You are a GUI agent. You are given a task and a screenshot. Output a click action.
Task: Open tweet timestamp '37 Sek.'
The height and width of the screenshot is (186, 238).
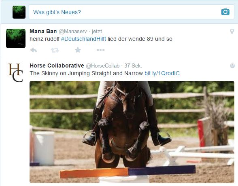pyautogui.click(x=133, y=66)
